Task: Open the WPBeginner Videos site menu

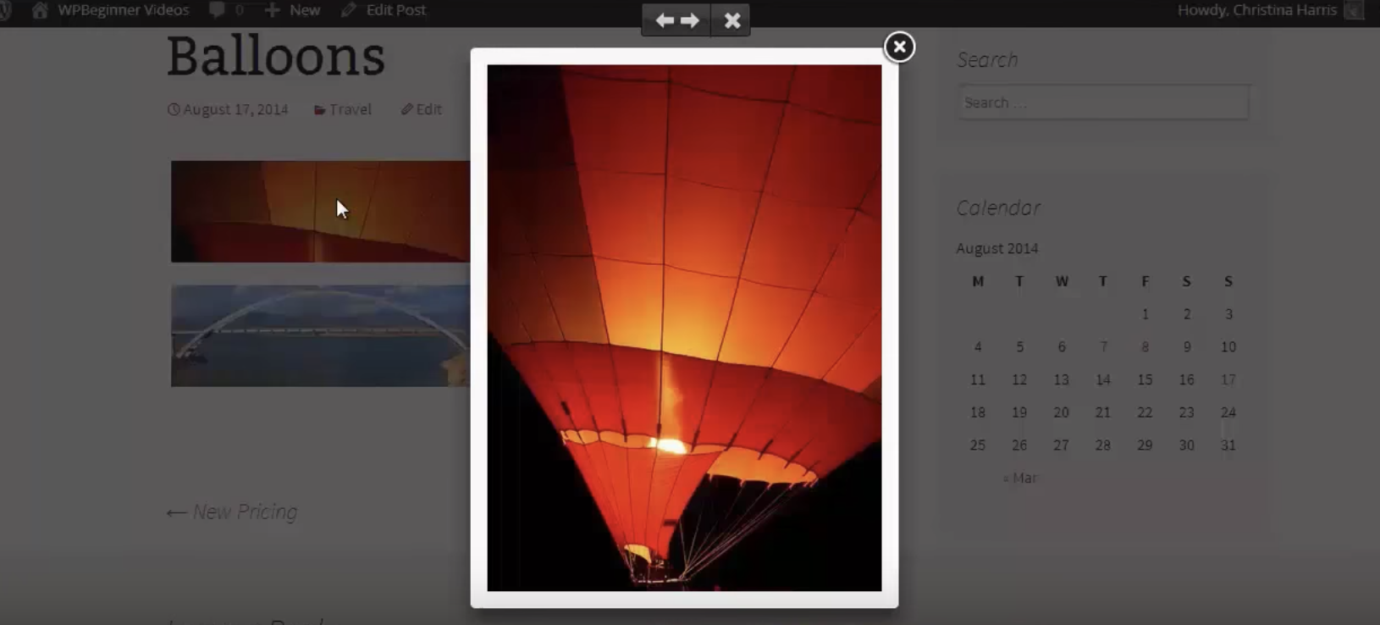Action: point(111,10)
